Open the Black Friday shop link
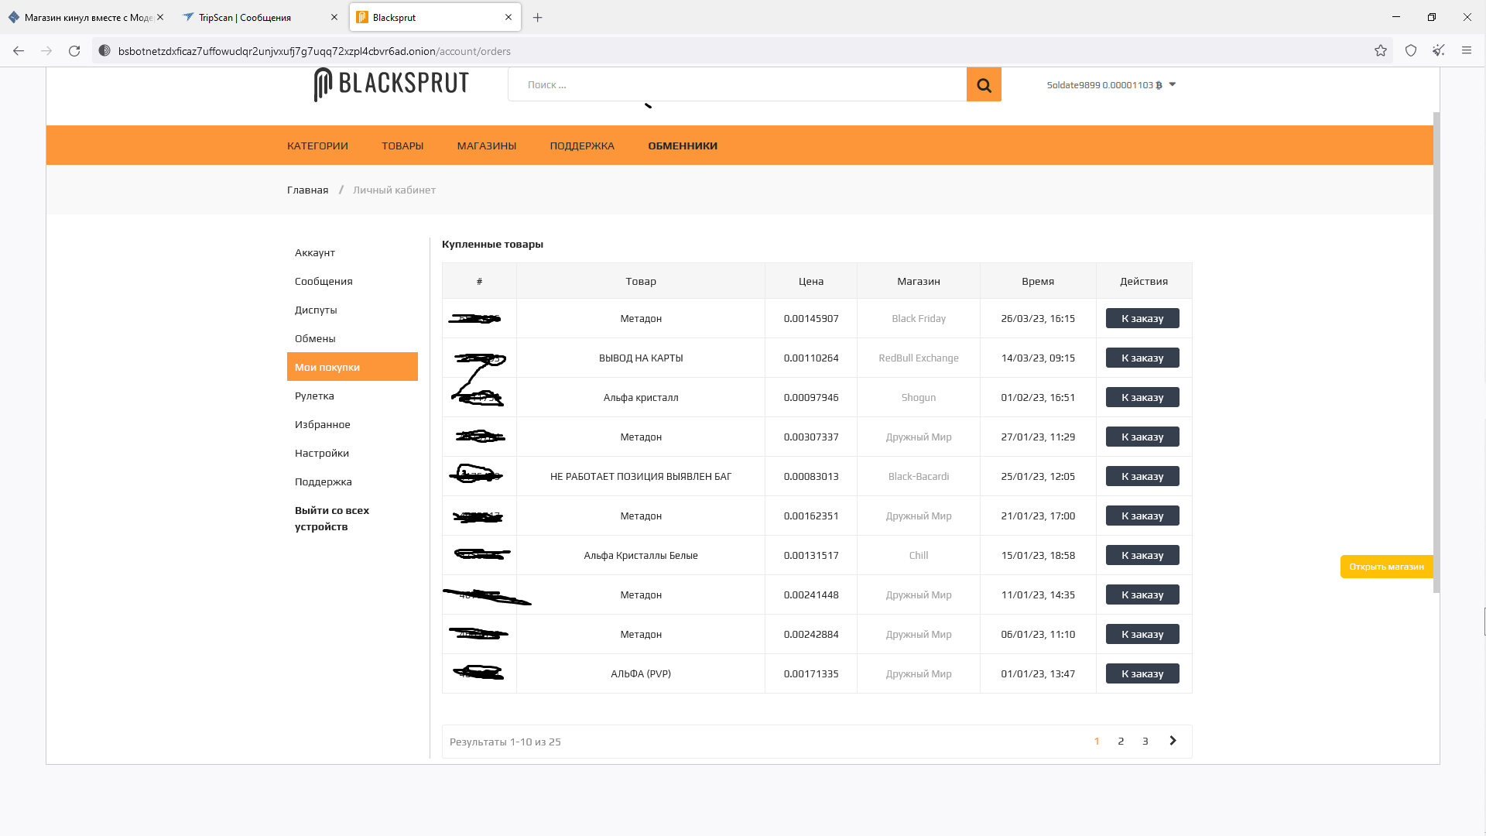This screenshot has height=836, width=1486. pyautogui.click(x=919, y=318)
